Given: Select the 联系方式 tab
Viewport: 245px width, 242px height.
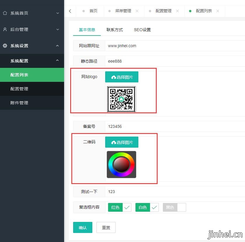Looking at the screenshot, I should coord(114,30).
